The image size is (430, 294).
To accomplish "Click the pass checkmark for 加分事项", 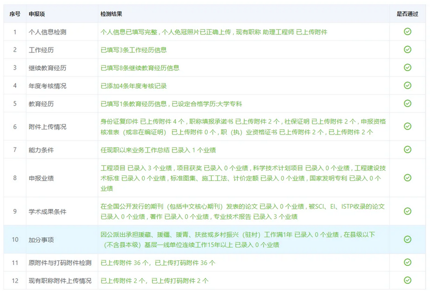I will pyautogui.click(x=407, y=239).
